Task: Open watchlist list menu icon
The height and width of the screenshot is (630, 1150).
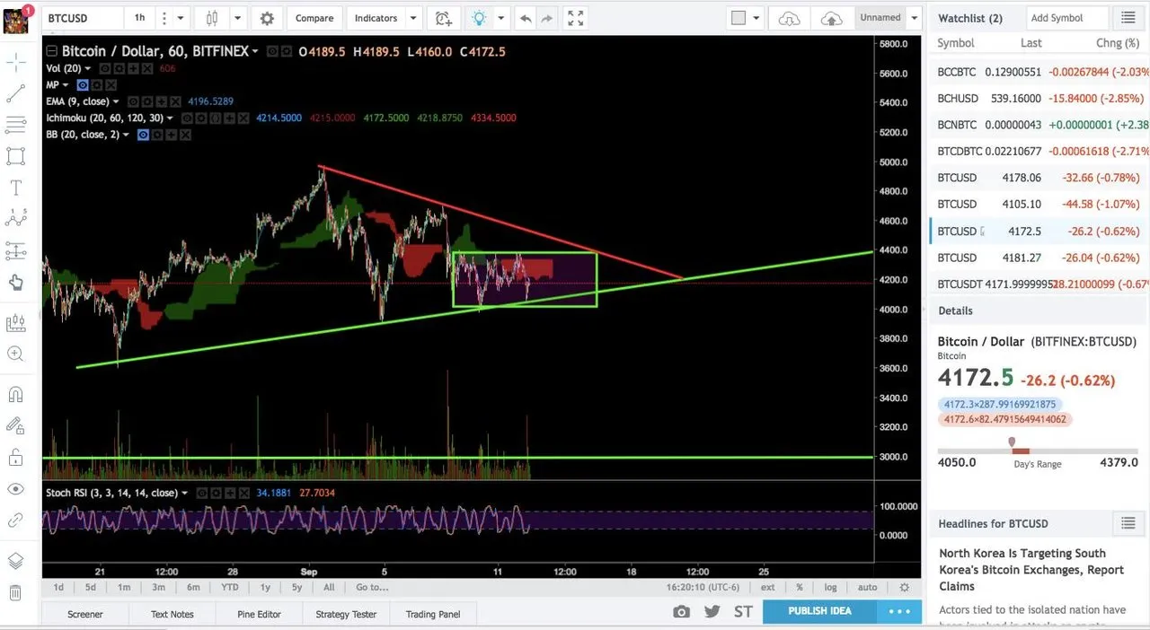Action: click(x=1128, y=18)
